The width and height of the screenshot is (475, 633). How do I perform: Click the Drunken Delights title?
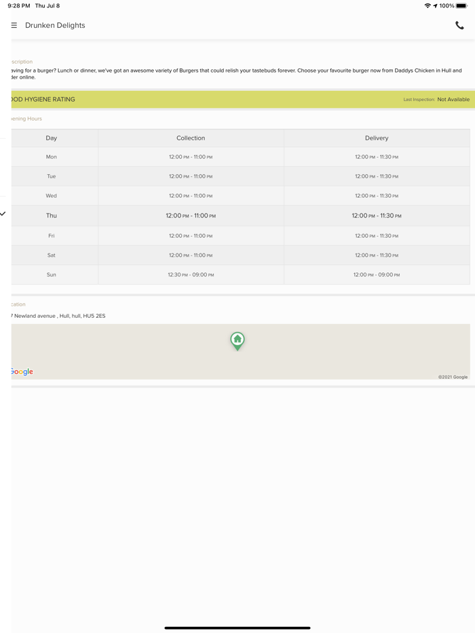[x=55, y=25]
